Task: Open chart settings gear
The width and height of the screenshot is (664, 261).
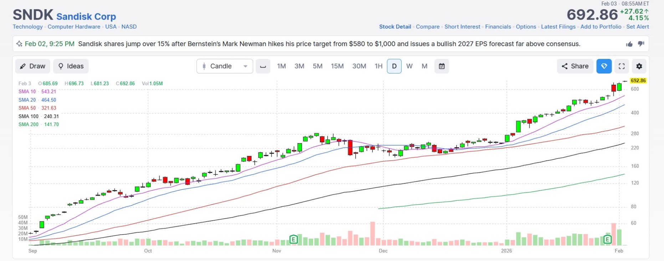Action: [x=639, y=66]
